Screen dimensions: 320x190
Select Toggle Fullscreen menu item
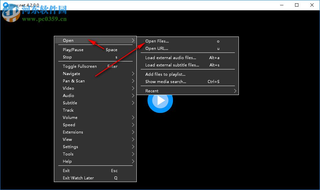point(95,66)
